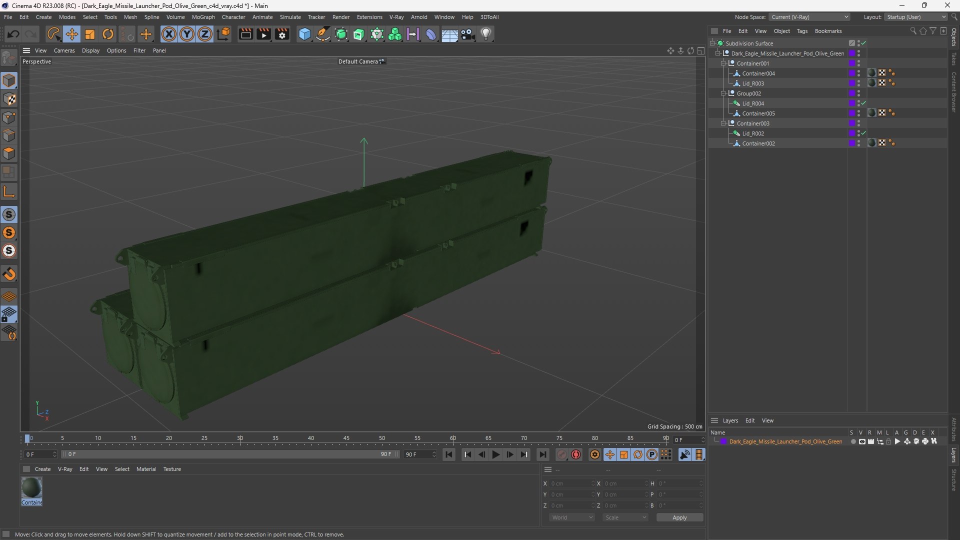The height and width of the screenshot is (540, 960).
Task: Click Render to Picture Viewer icon
Action: coord(263,34)
